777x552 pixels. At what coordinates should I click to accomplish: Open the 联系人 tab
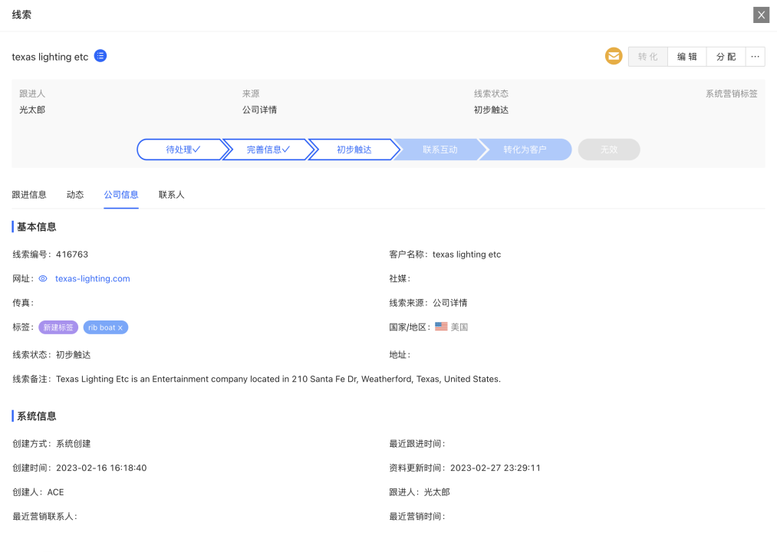point(171,195)
